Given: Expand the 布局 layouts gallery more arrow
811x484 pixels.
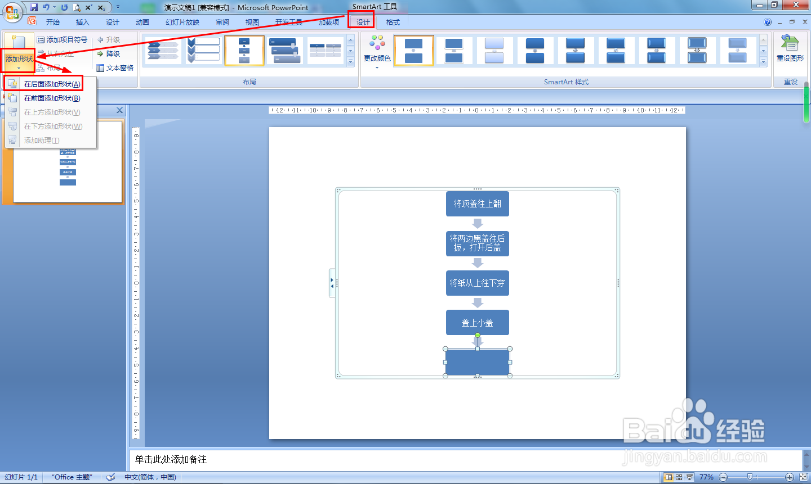Looking at the screenshot, I should click(351, 62).
